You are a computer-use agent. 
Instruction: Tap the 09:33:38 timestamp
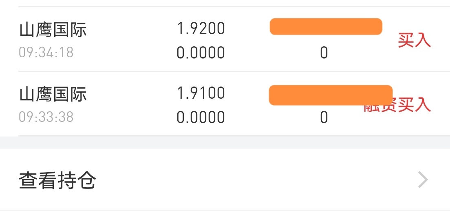(x=46, y=117)
